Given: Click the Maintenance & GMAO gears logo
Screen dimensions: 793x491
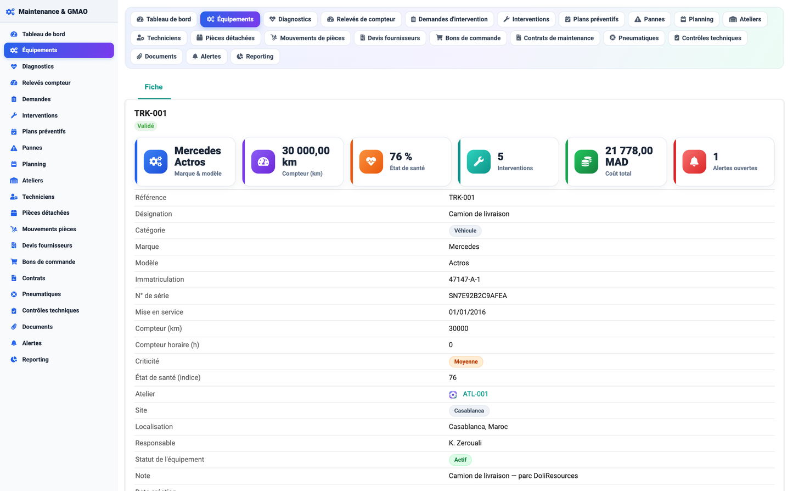Looking at the screenshot, I should 10,12.
